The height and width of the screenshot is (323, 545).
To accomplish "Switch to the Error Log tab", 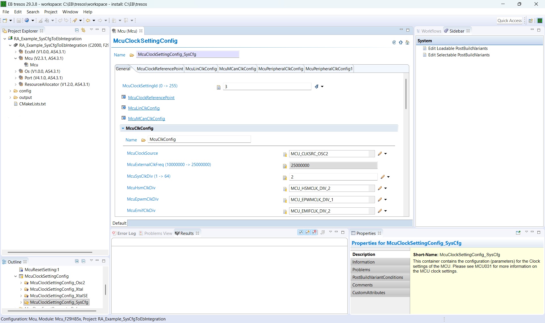I will click(124, 233).
